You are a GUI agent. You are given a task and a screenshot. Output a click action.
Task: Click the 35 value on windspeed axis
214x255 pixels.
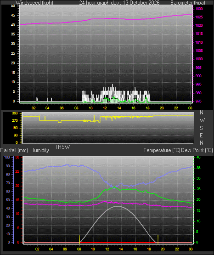coord(13,34)
